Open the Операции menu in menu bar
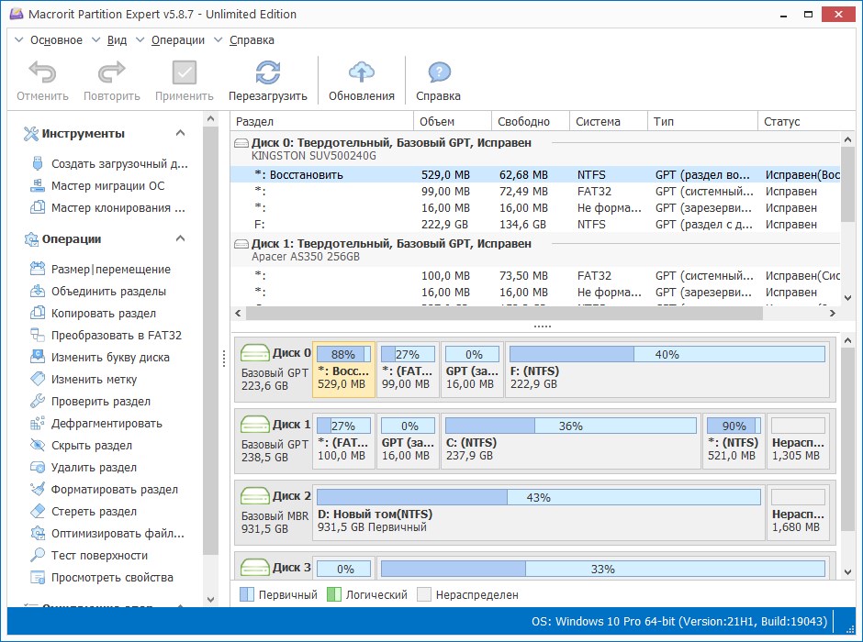Screen dimensions: 863x642 178,40
